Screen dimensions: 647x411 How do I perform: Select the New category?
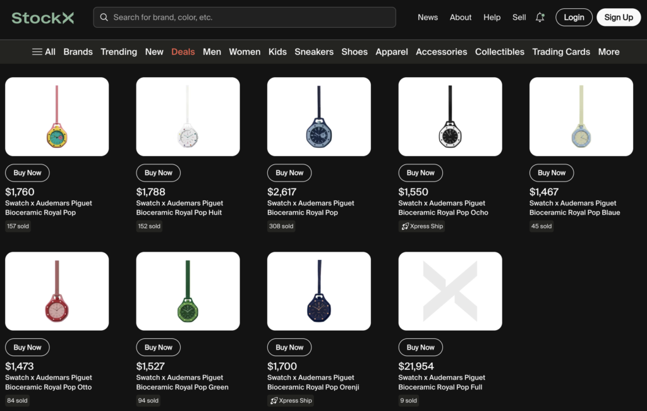pos(154,52)
